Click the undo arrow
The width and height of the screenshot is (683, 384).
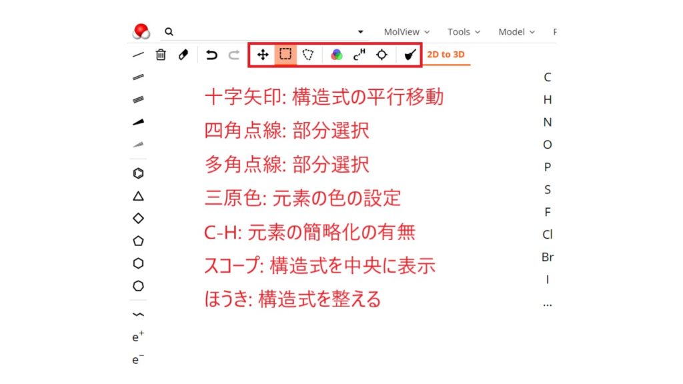211,55
